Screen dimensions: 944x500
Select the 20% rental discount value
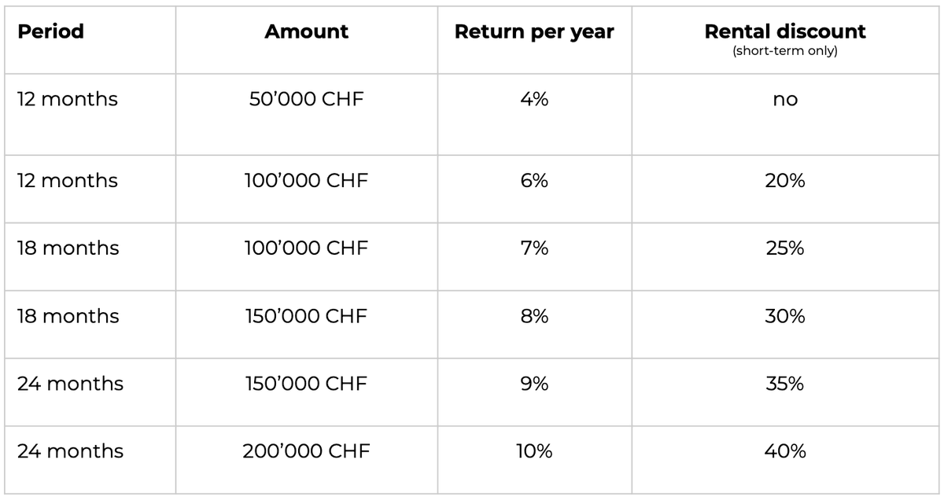[x=784, y=181]
